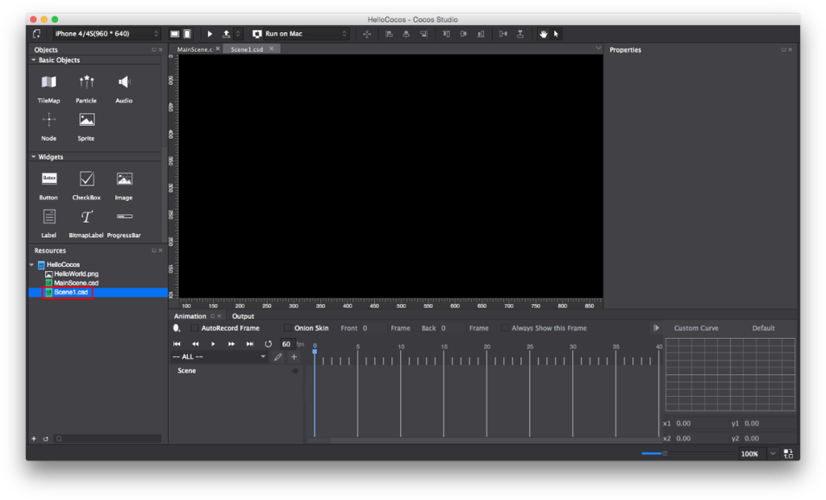Select the Particle object
Screen dimensions: 826x500
click(x=86, y=88)
